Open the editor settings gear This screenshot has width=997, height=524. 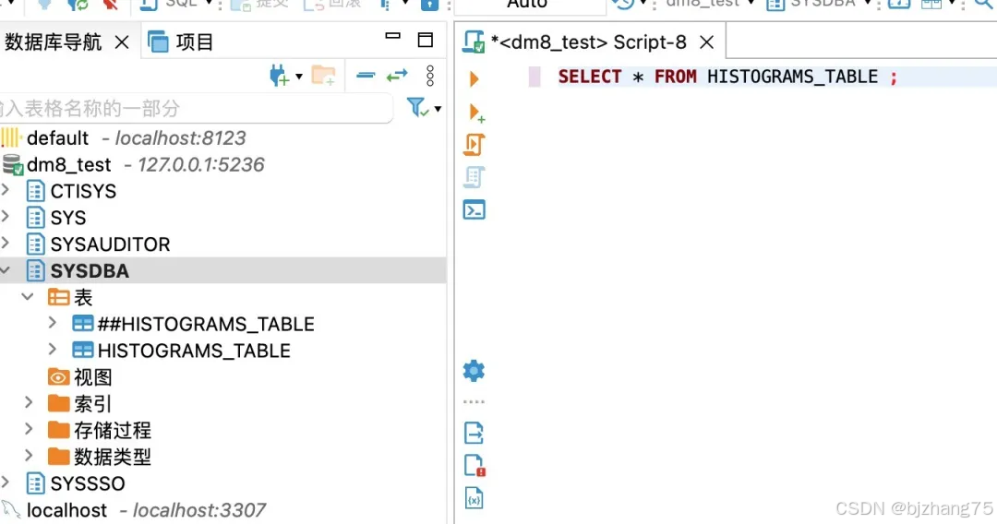tap(474, 370)
